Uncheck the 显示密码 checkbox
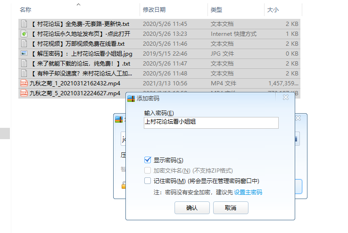The width and height of the screenshot is (348, 233). (148, 160)
